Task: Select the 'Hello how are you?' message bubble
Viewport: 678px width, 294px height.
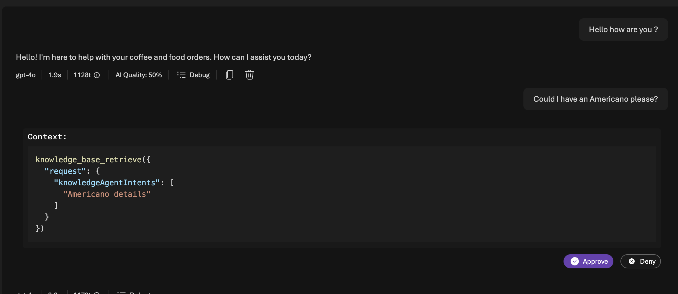Action: coord(623,29)
